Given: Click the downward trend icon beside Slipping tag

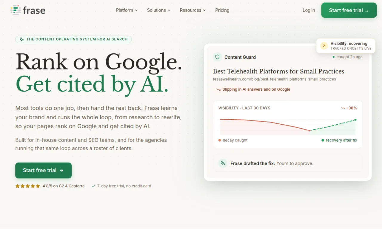Looking at the screenshot, I should pos(218,89).
